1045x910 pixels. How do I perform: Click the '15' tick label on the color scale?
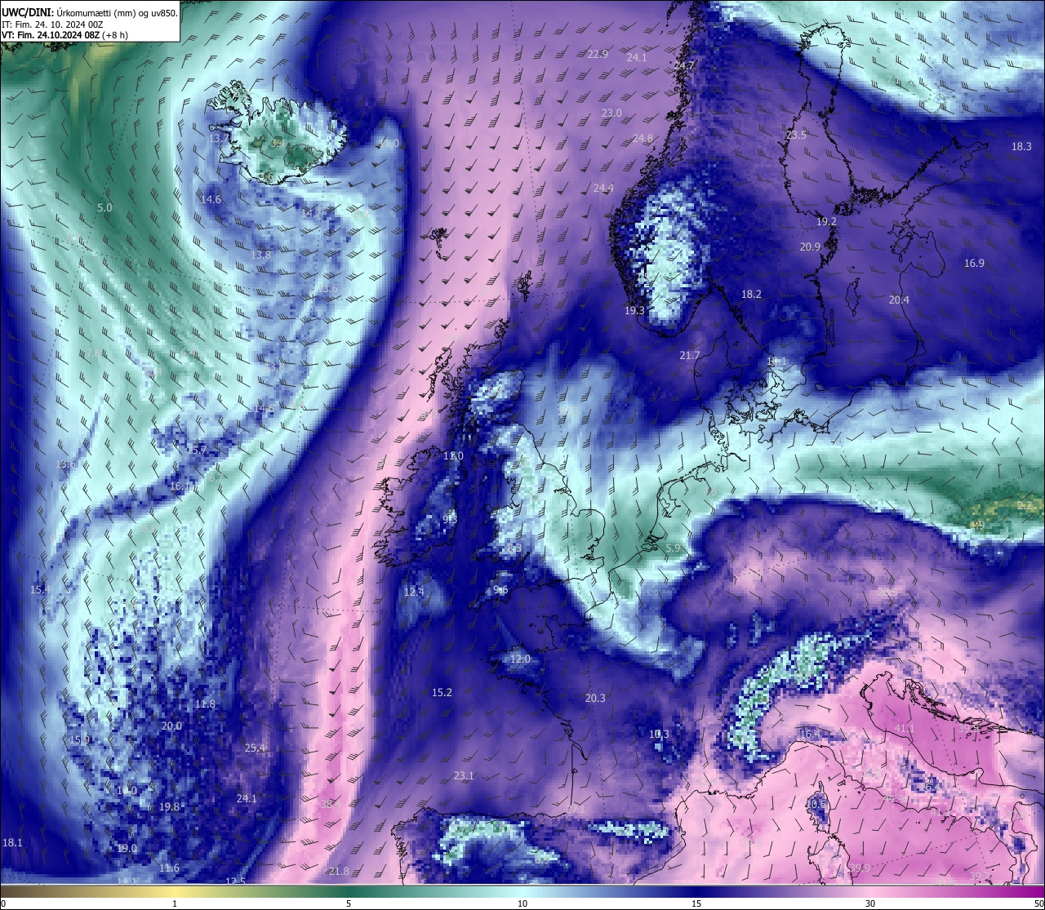[696, 903]
